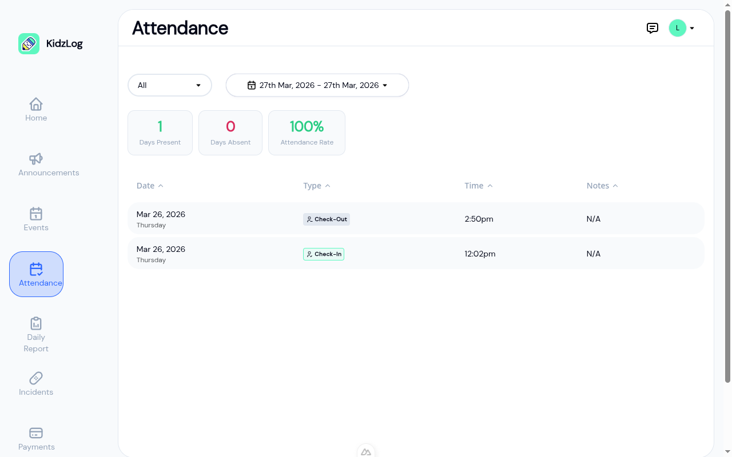Click person icon in Check-In badge

(309, 254)
